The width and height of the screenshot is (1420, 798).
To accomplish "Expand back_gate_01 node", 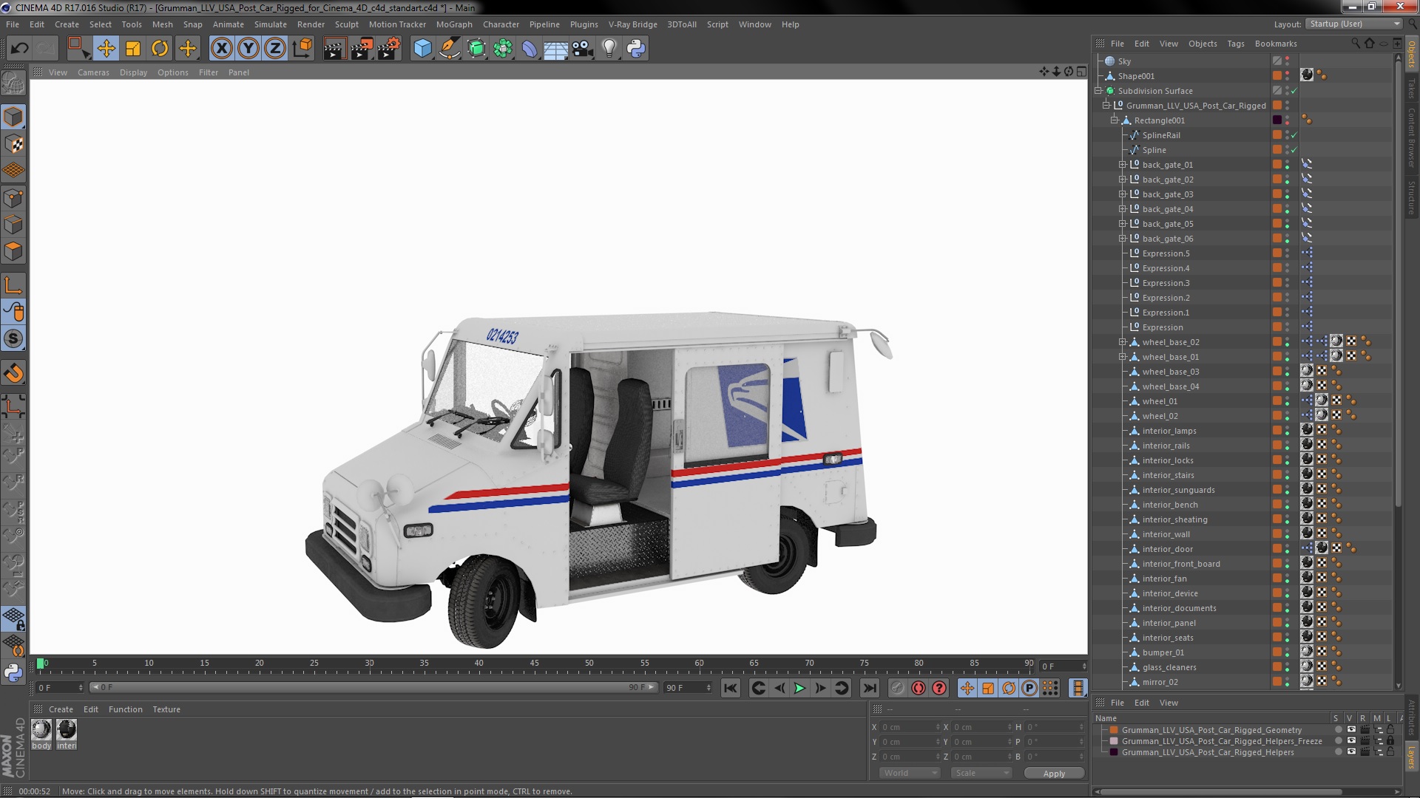I will [1123, 165].
